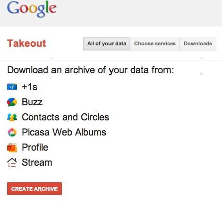Click the Picasa Web Albums pinwheel icon
Viewport: 222px width, 203px height.
(12, 132)
